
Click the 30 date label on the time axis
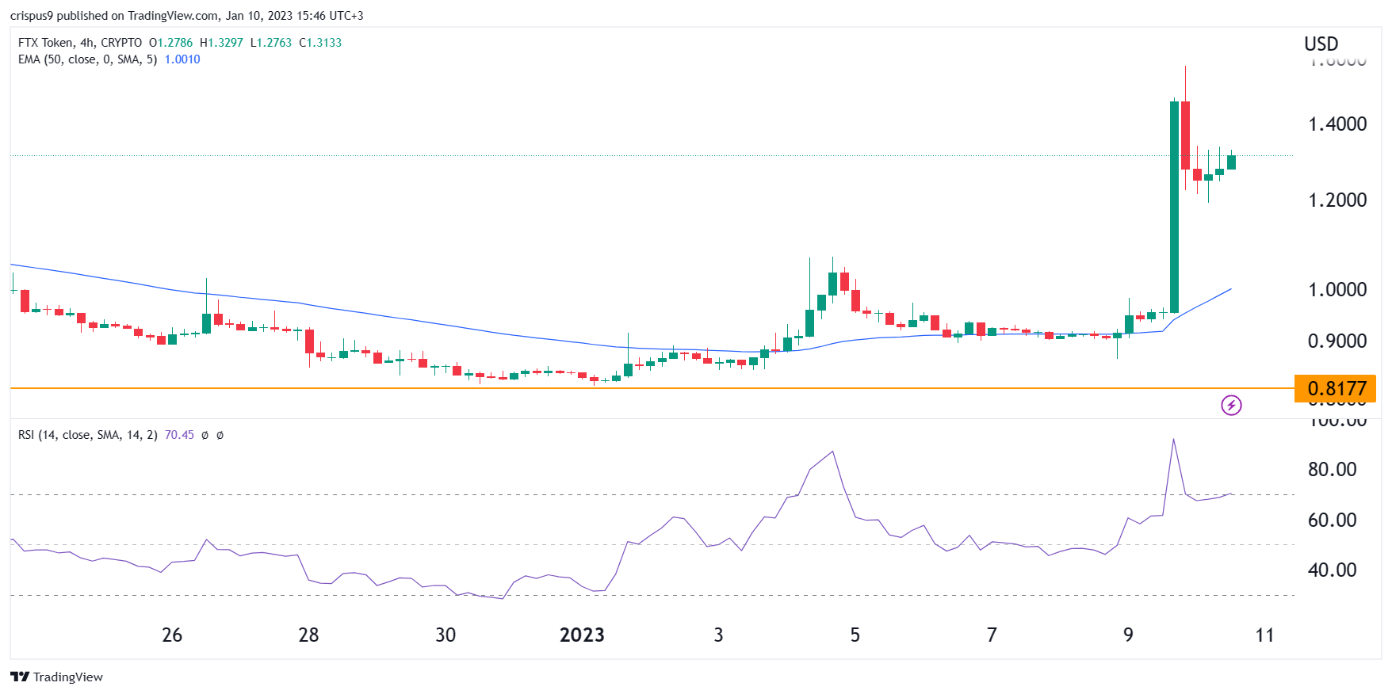pyautogui.click(x=446, y=635)
